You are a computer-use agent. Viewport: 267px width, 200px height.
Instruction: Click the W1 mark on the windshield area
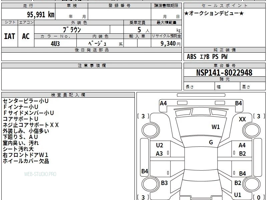pyautogui.click(x=216, y=127)
